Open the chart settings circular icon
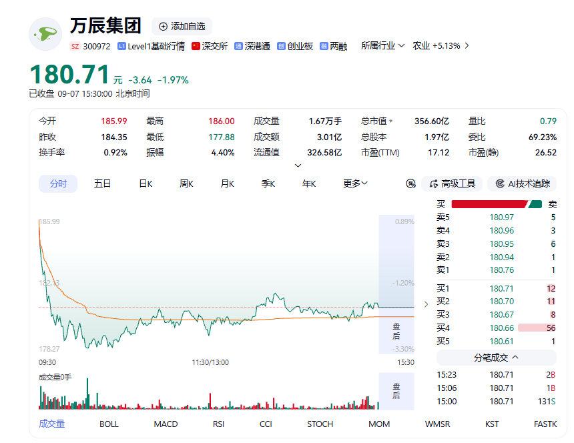 click(x=410, y=183)
